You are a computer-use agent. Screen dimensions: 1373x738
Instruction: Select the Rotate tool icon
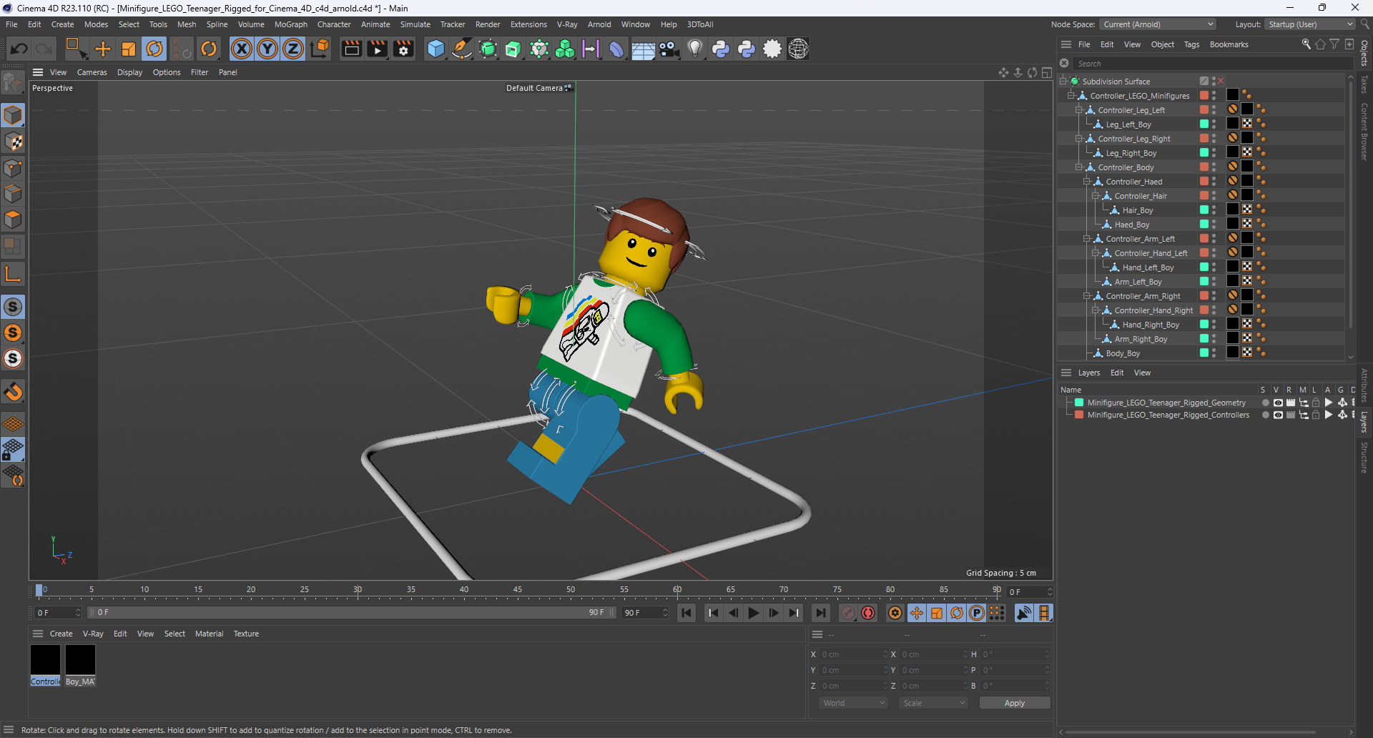tap(154, 49)
